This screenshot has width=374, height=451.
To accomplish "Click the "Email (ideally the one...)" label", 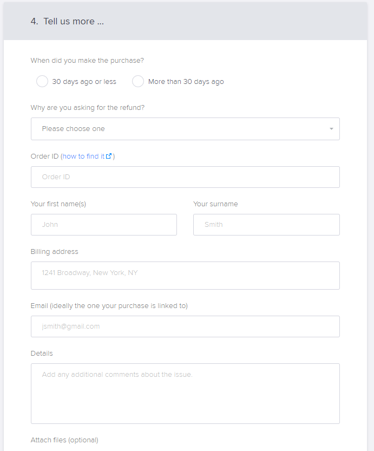I will [x=109, y=306].
